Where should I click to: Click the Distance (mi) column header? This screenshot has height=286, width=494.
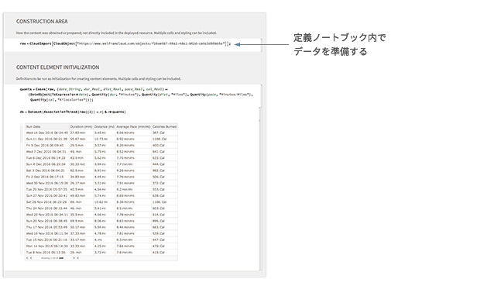(x=105, y=126)
